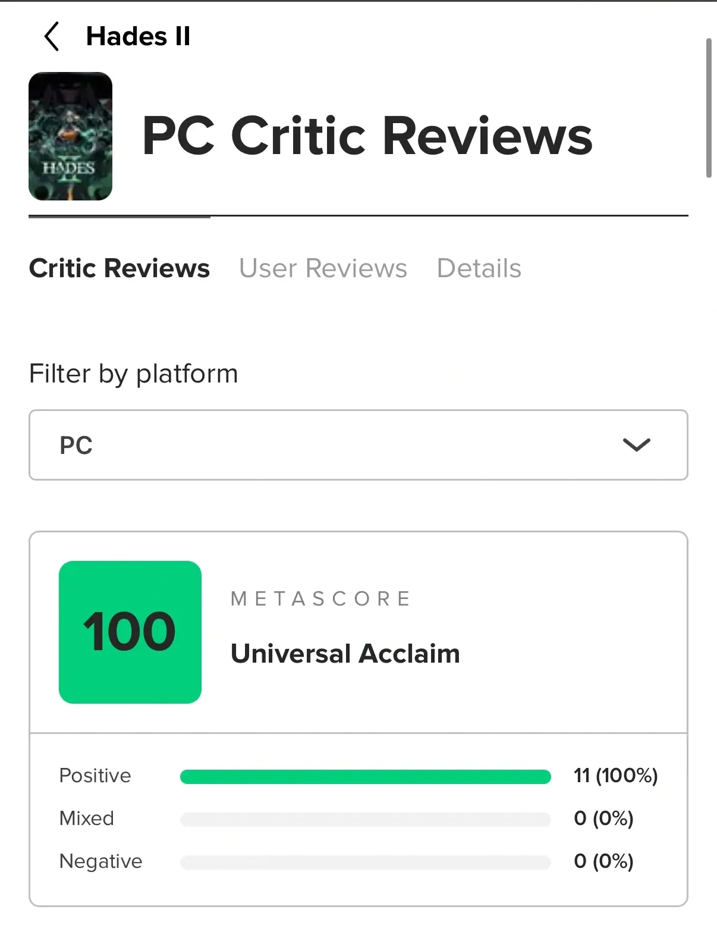Filter by Negative reviews label
Viewport: 717px width, 944px height.
pos(101,861)
